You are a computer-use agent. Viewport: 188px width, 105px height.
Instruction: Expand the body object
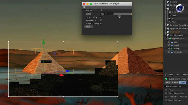(x=169, y=42)
